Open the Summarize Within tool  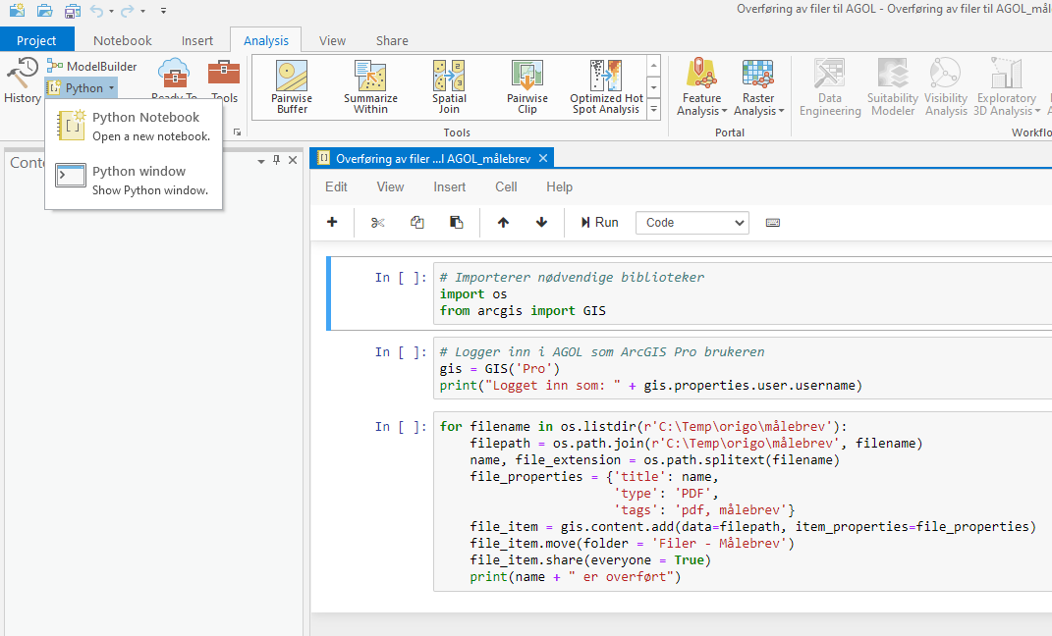(x=370, y=87)
